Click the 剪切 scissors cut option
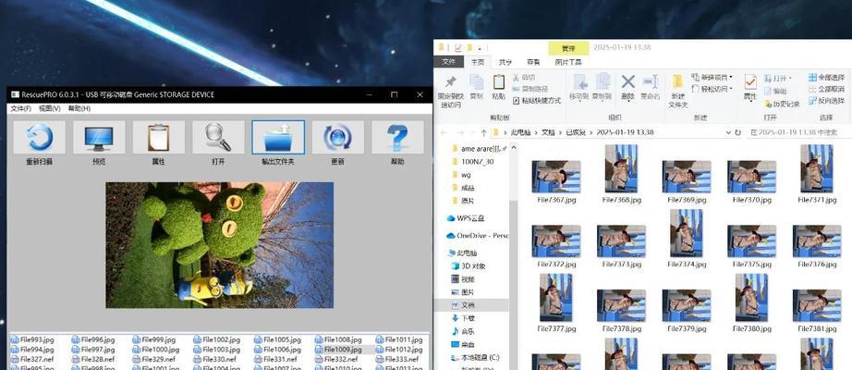 click(524, 78)
